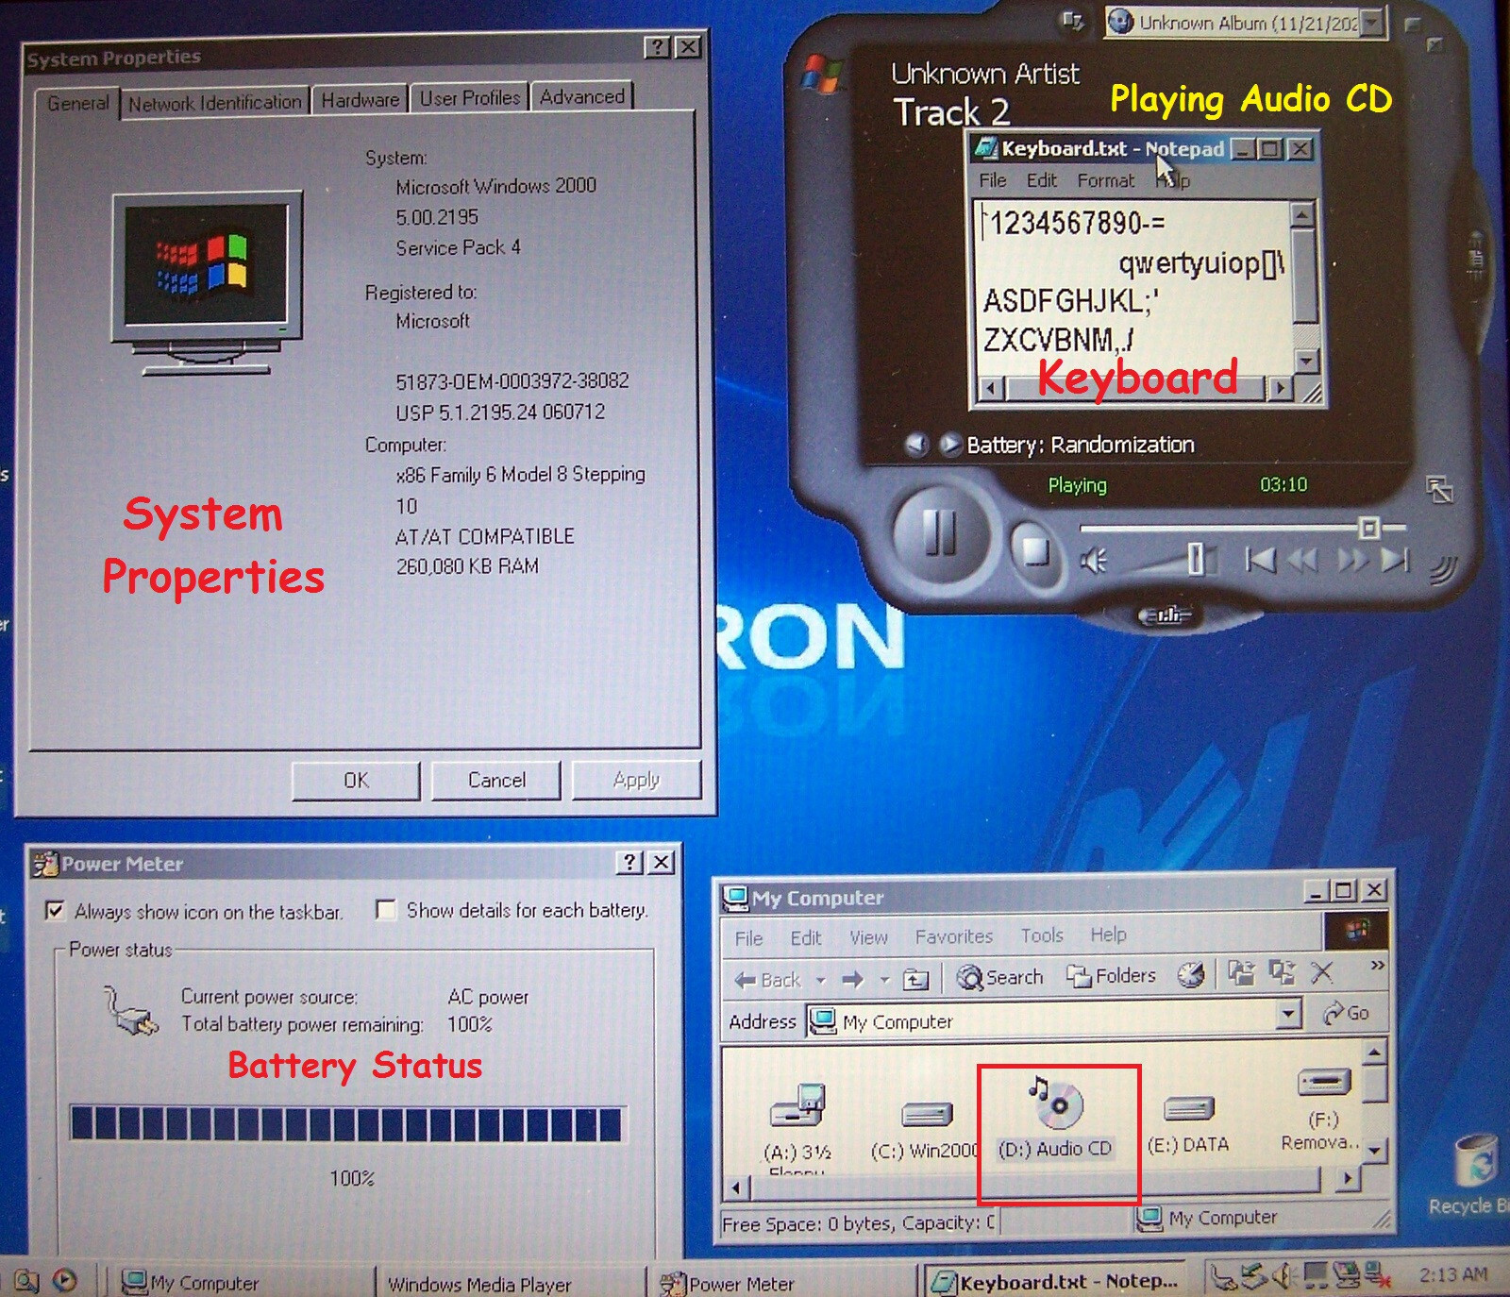
Task: Go up one folder level
Action: pos(916,979)
